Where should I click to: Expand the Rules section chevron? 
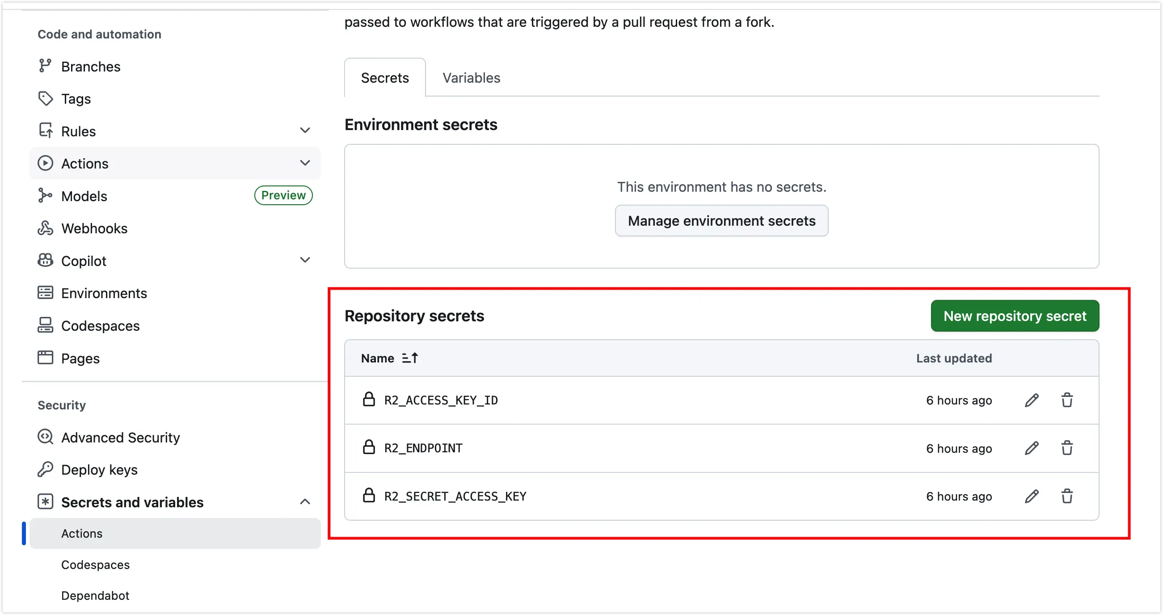pyautogui.click(x=305, y=131)
